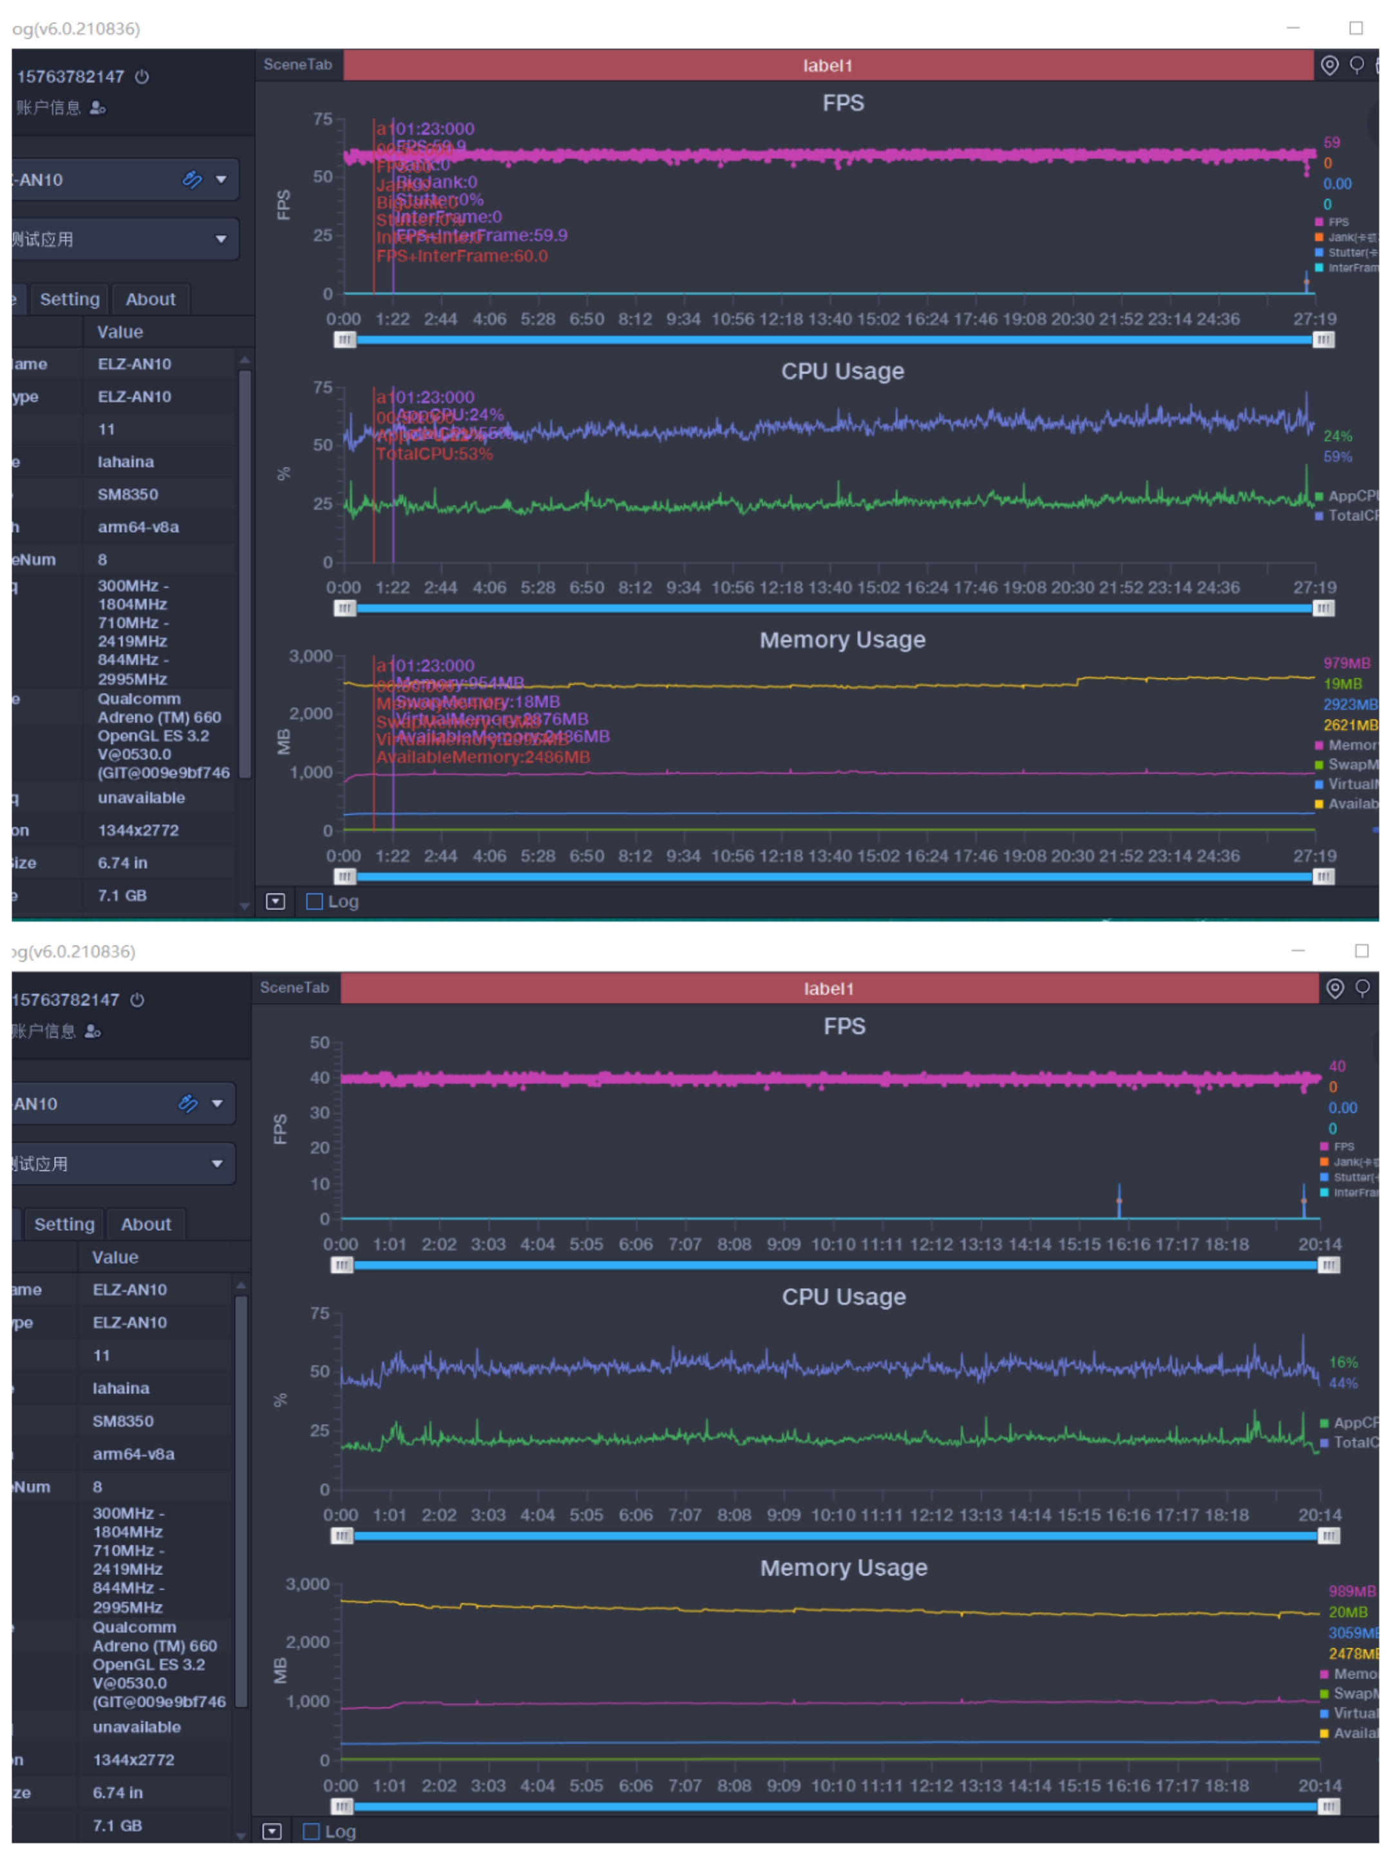The image size is (1391, 1855).
Task: Click the label1 bar in top window
Action: click(x=828, y=66)
